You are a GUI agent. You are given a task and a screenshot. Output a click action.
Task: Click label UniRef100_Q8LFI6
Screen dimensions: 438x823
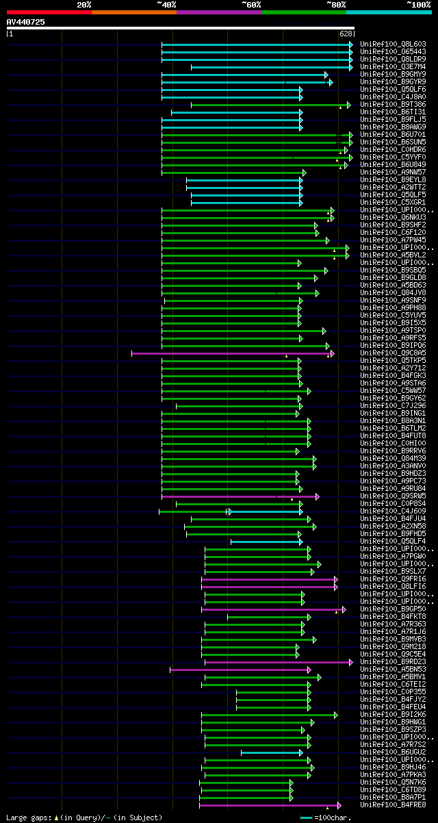click(x=392, y=586)
